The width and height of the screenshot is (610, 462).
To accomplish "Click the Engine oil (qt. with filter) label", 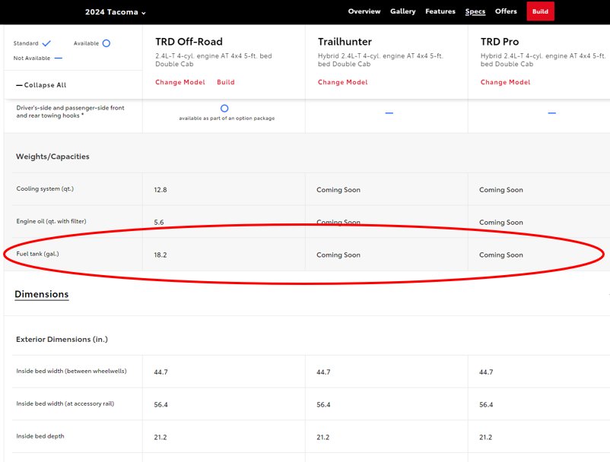I will [51, 221].
